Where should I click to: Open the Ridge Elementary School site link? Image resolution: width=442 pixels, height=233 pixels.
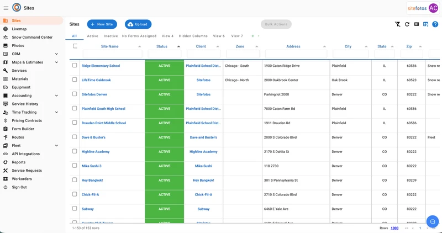[101, 66]
